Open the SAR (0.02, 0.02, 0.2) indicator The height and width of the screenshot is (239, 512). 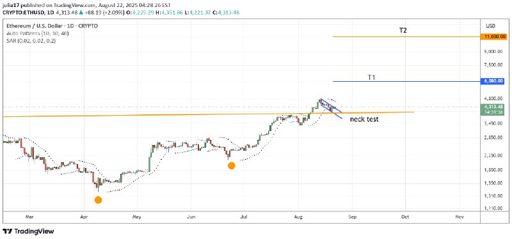[x=31, y=41]
